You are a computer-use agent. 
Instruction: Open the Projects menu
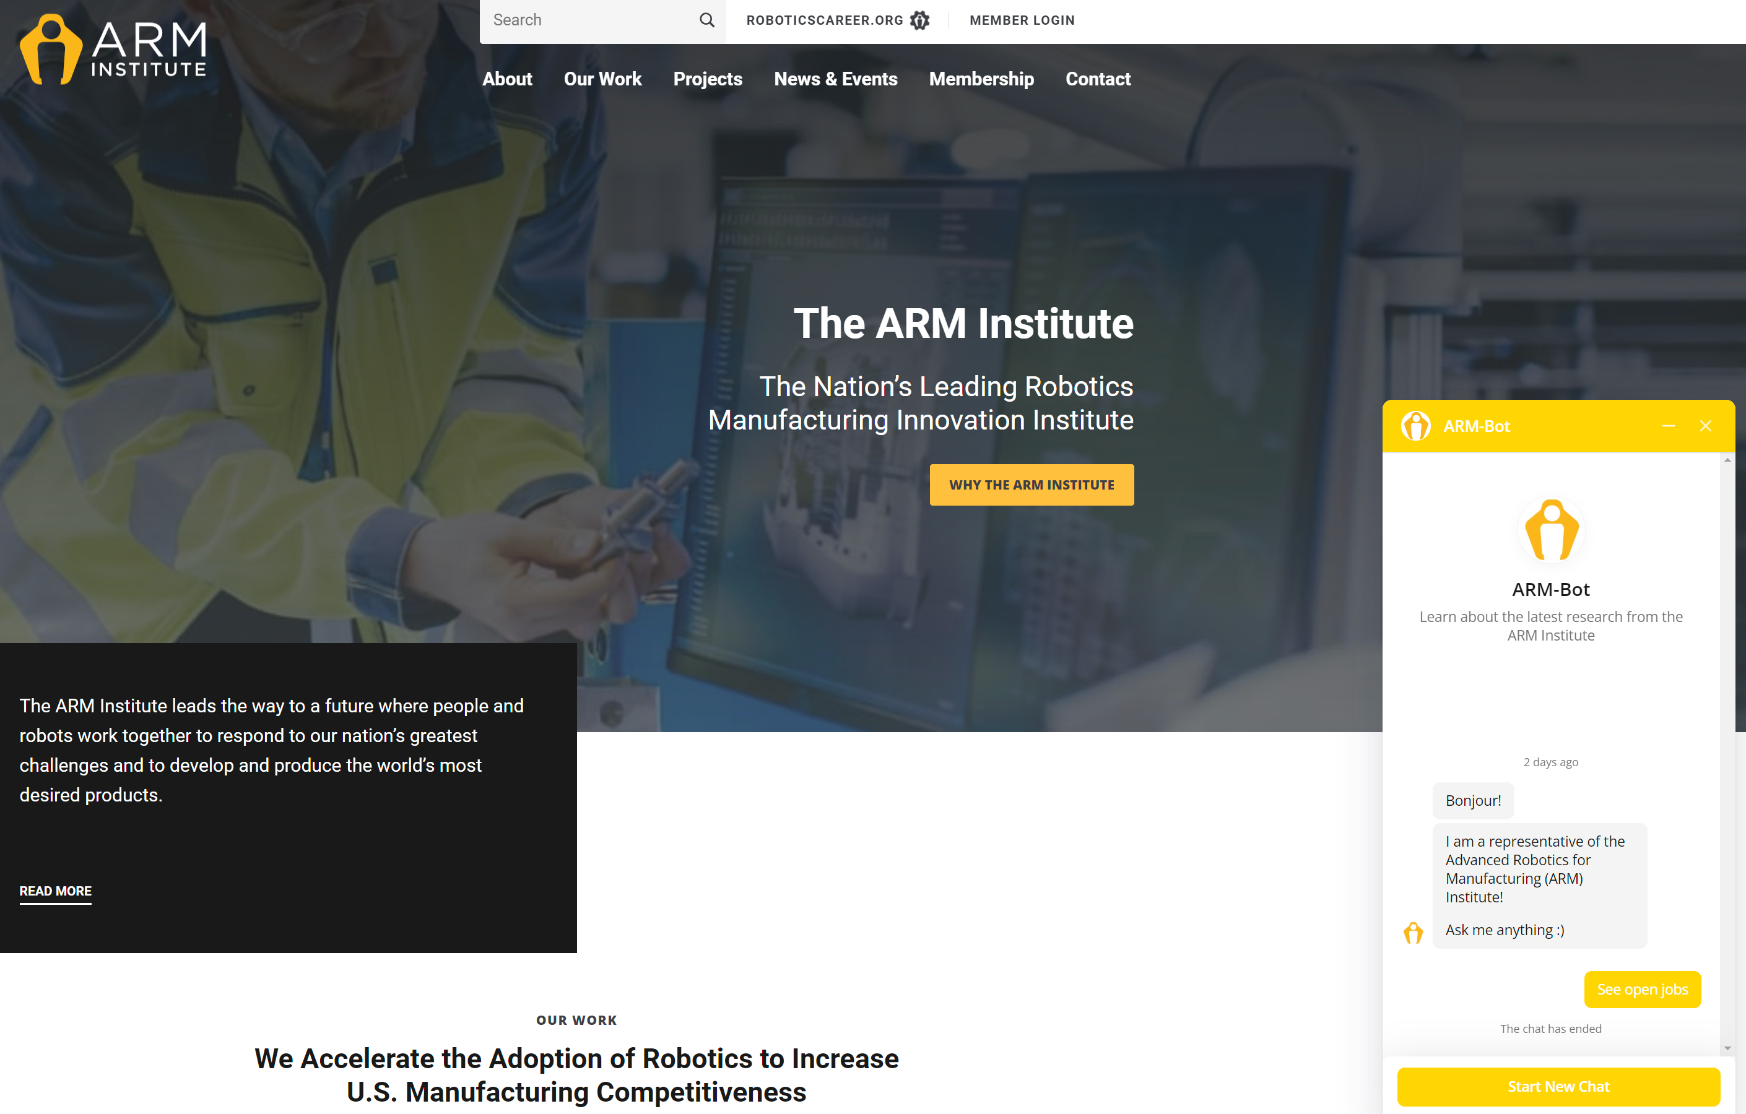707,79
